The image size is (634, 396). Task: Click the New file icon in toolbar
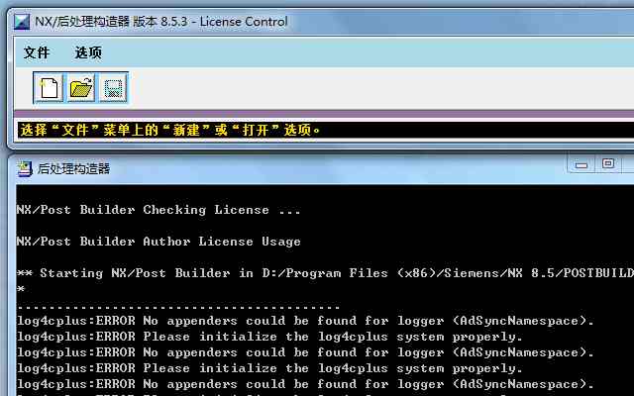(x=49, y=88)
